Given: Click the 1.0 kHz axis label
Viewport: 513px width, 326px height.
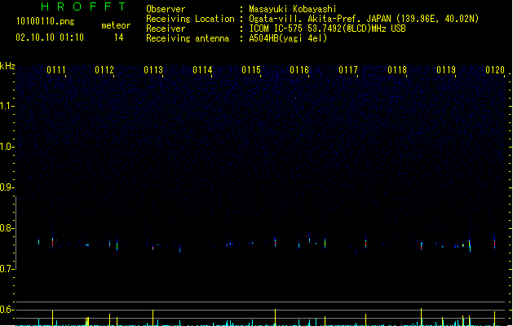Looking at the screenshot, I should [x=7, y=147].
